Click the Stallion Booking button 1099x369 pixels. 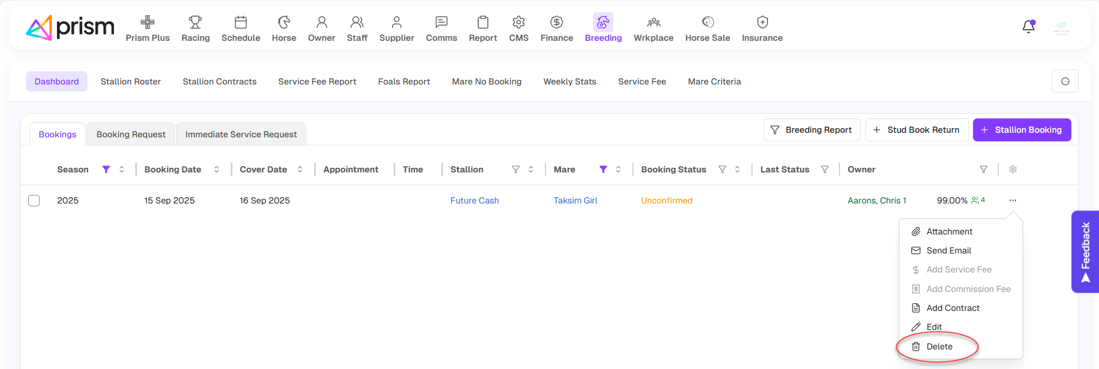tap(1021, 130)
